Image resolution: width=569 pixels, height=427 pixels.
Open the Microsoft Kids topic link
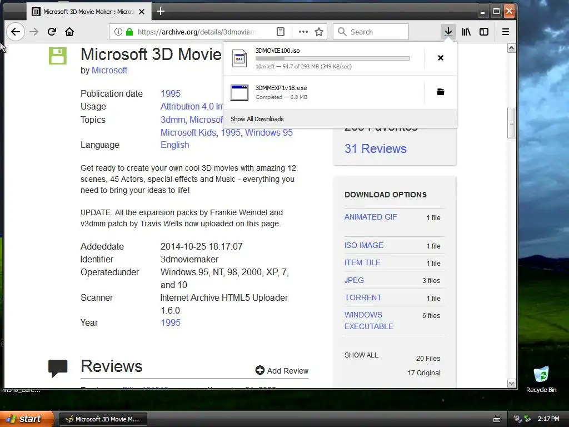click(x=188, y=132)
